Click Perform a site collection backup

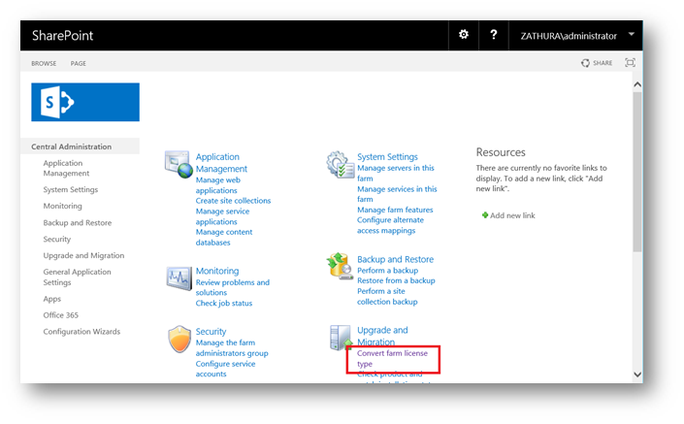387,296
